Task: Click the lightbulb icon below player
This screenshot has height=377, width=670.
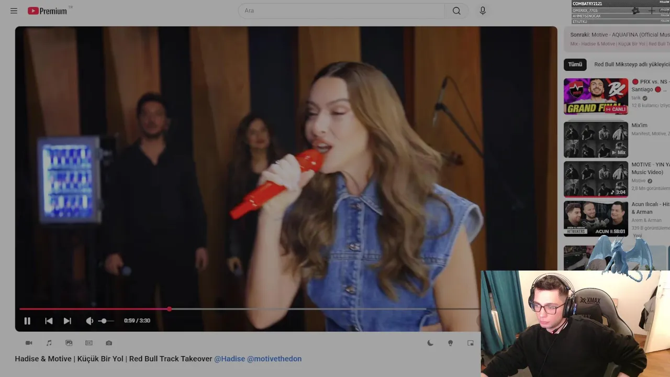Action: pyautogui.click(x=450, y=343)
